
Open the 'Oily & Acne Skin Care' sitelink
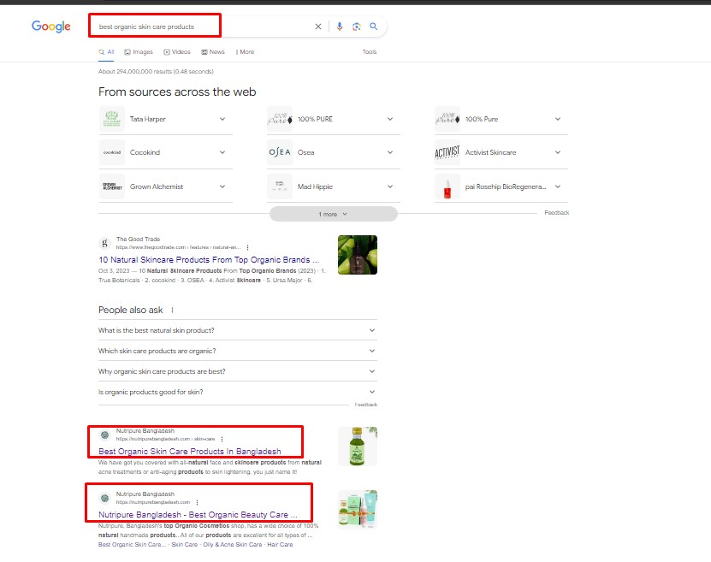pos(233,544)
